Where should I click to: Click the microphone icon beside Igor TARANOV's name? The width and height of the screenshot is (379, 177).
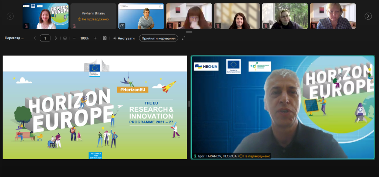[195, 156]
